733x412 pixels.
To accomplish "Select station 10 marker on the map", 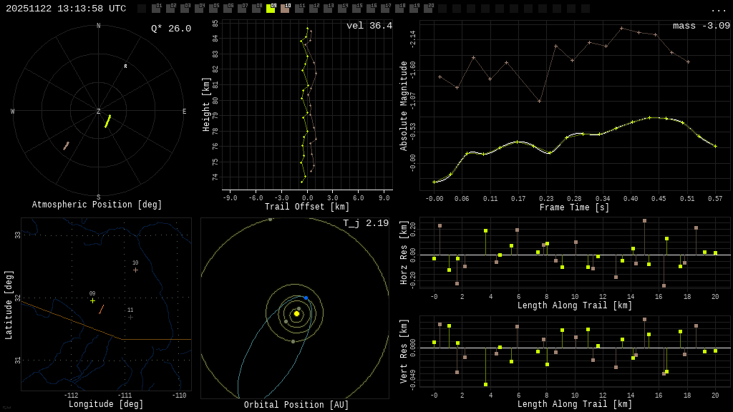I will 135,270.
